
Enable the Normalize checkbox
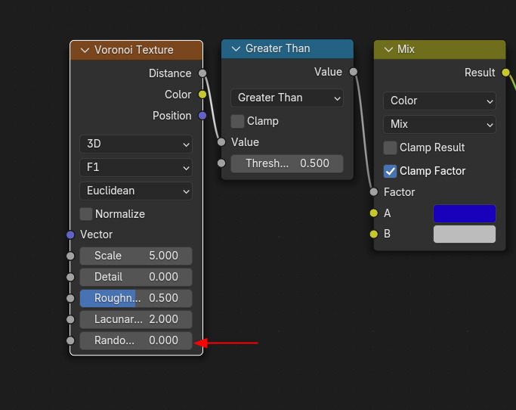[x=86, y=214]
